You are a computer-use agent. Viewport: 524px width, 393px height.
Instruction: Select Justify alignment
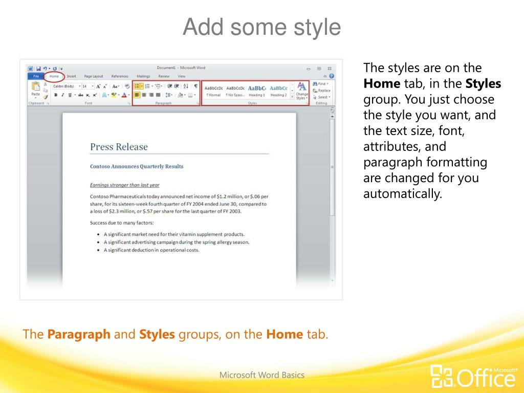click(158, 95)
